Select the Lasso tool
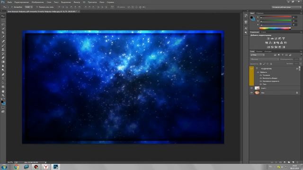The image size is (303, 170). coord(3,25)
